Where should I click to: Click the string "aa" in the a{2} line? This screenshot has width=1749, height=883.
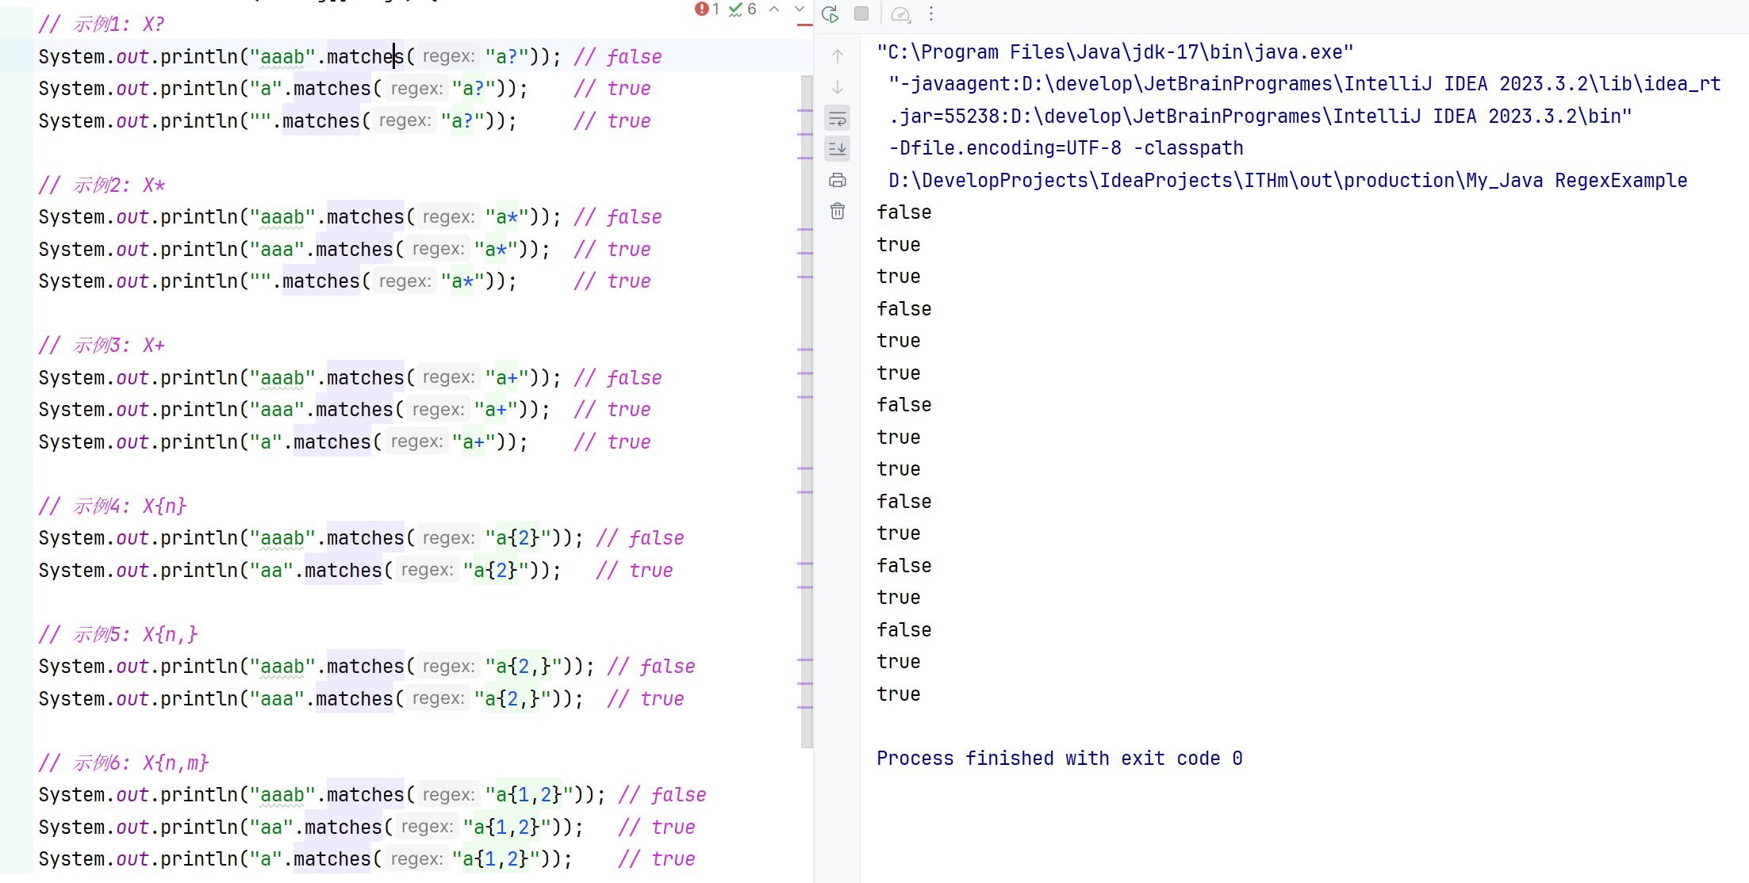coord(271,570)
